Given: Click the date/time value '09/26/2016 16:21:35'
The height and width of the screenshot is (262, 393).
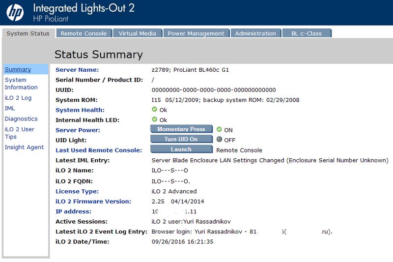Looking at the screenshot, I should click(x=182, y=242).
